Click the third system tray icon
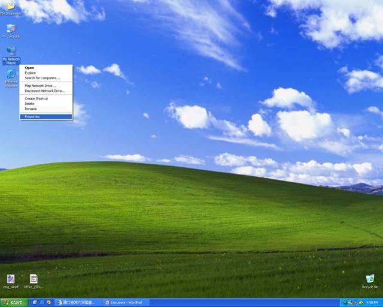Image resolution: width=383 pixels, height=307 pixels. [x=355, y=303]
